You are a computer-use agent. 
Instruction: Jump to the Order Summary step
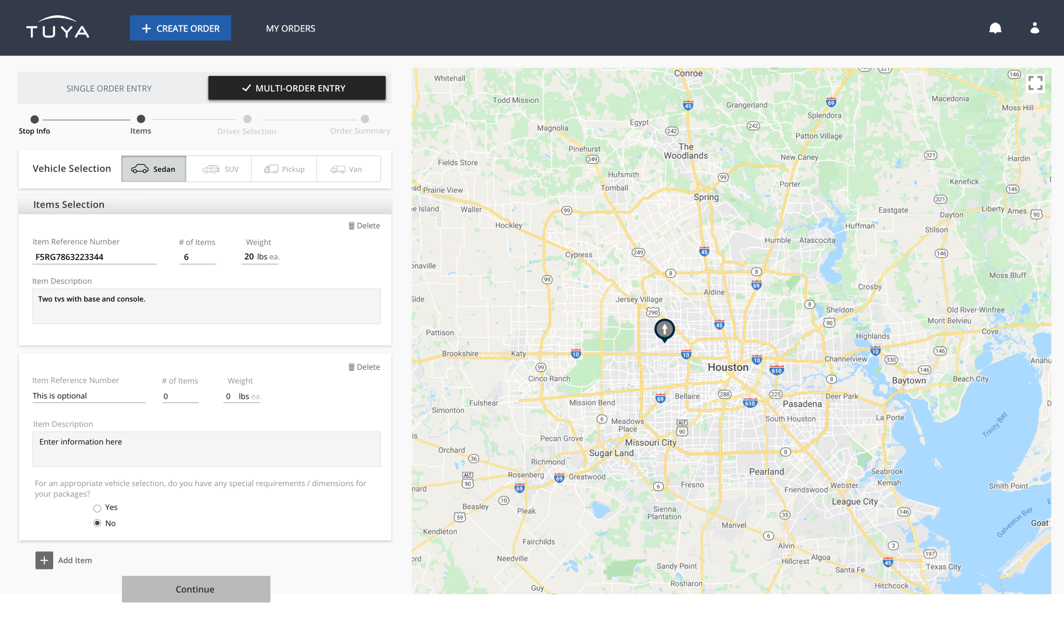pos(360,125)
